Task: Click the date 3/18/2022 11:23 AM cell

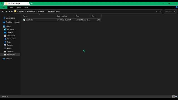Action: (x=64, y=20)
